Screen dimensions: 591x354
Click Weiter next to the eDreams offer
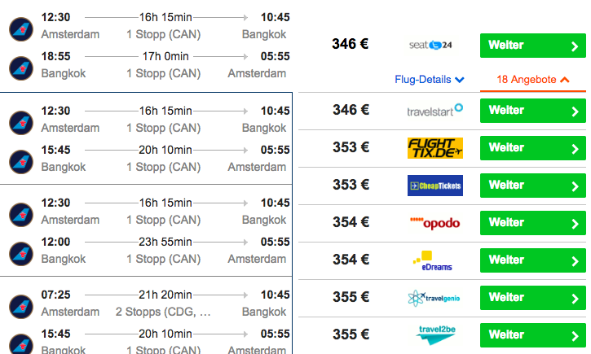tap(533, 260)
